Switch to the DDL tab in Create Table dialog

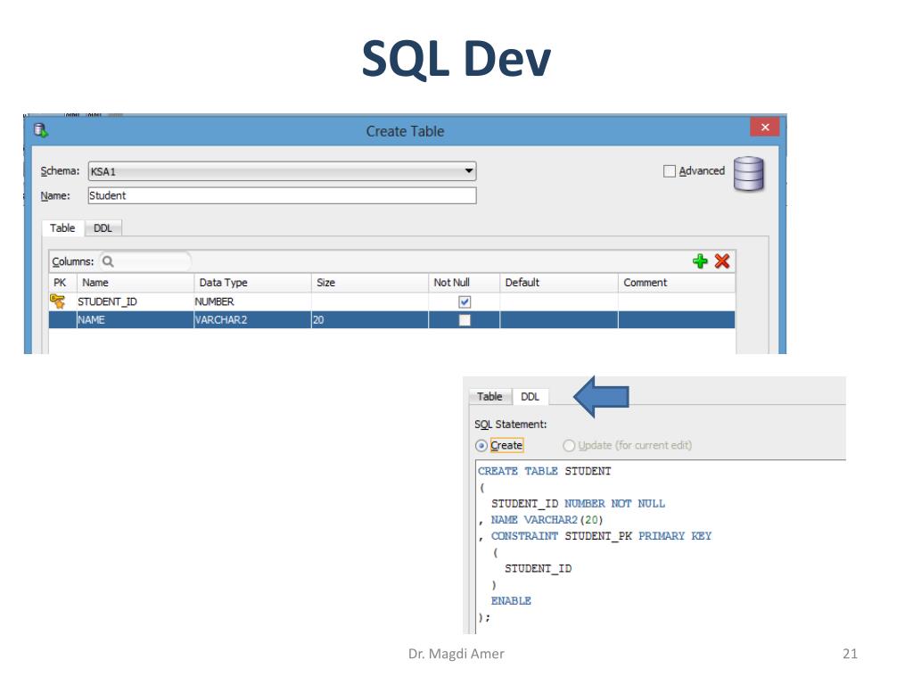[103, 228]
